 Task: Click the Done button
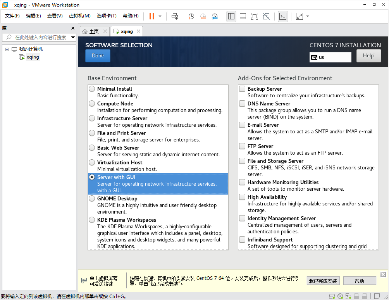[x=98, y=55]
